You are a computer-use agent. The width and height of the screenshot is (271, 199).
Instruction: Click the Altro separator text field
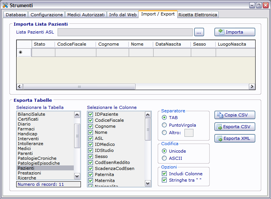point(189,133)
